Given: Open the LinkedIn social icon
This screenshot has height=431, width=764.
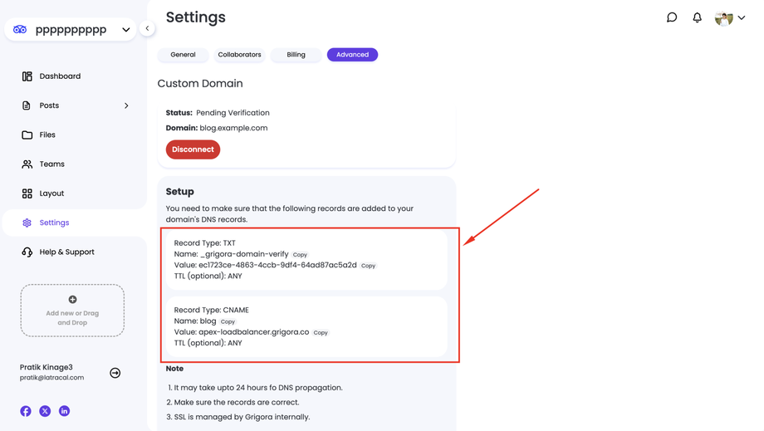Looking at the screenshot, I should tap(64, 411).
